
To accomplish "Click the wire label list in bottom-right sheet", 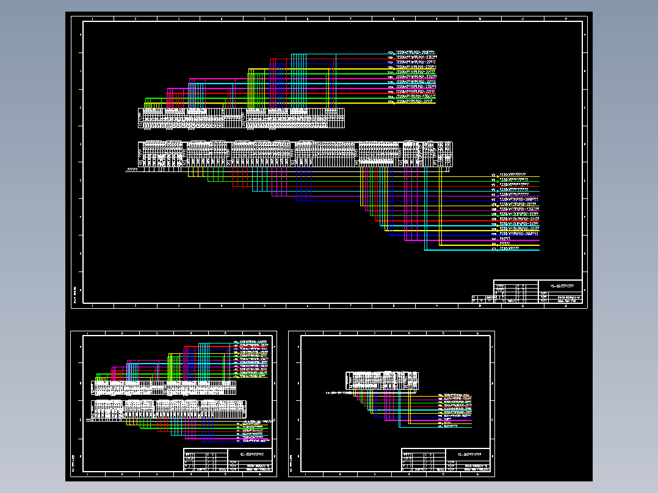I will (x=455, y=411).
